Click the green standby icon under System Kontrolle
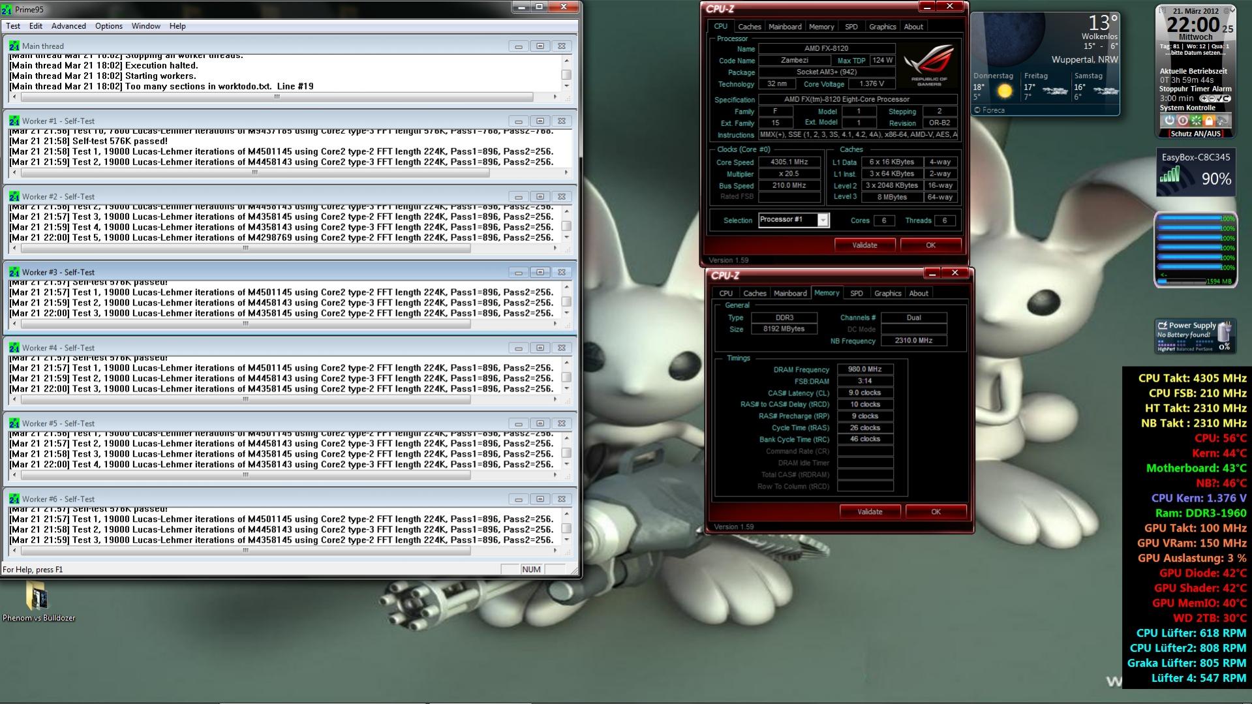The image size is (1252, 704). (1196, 121)
